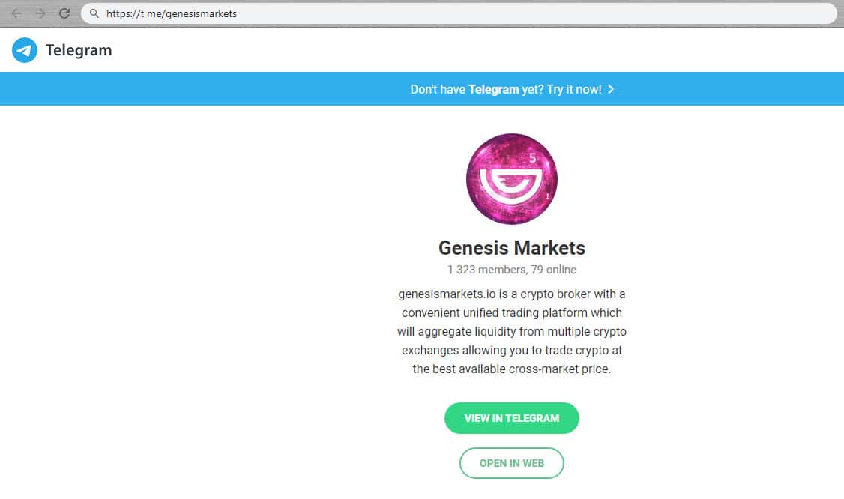The image size is (844, 499).
Task: Focus the address bar URL field
Action: [x=450, y=13]
